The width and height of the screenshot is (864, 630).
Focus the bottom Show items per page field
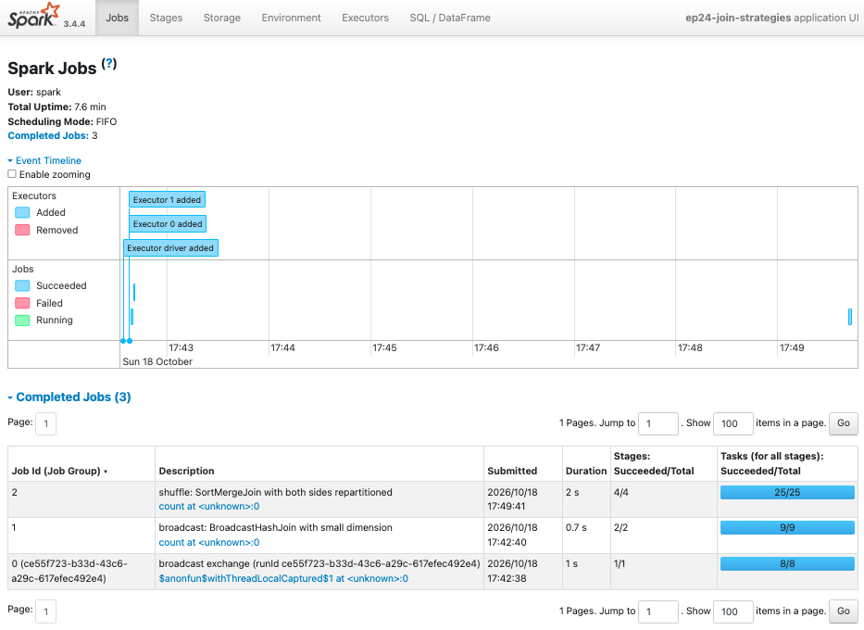coord(733,611)
